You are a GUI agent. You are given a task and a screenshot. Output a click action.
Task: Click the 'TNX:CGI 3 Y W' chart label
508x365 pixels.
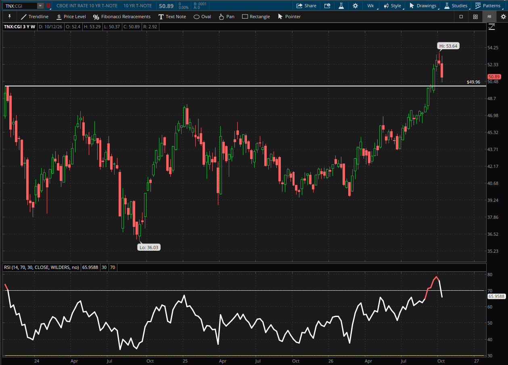pos(20,27)
